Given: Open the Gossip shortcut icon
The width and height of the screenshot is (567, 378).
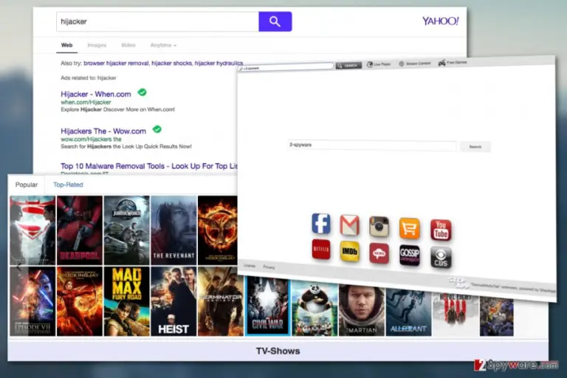Looking at the screenshot, I should 409,255.
